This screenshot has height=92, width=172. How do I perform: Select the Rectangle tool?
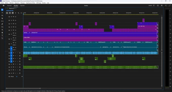click(x=2, y=27)
